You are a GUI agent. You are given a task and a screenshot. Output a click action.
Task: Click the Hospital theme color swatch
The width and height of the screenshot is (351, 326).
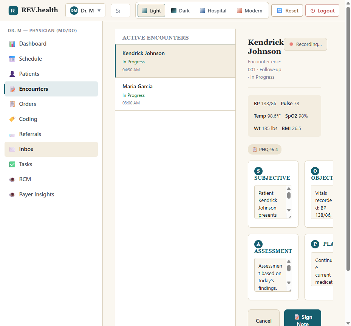(x=203, y=11)
